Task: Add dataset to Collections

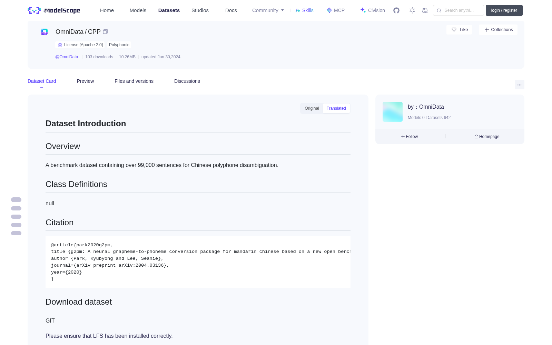Action: pos(498,30)
